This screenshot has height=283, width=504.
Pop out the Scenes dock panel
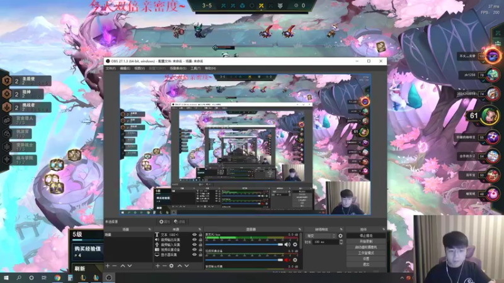149,230
